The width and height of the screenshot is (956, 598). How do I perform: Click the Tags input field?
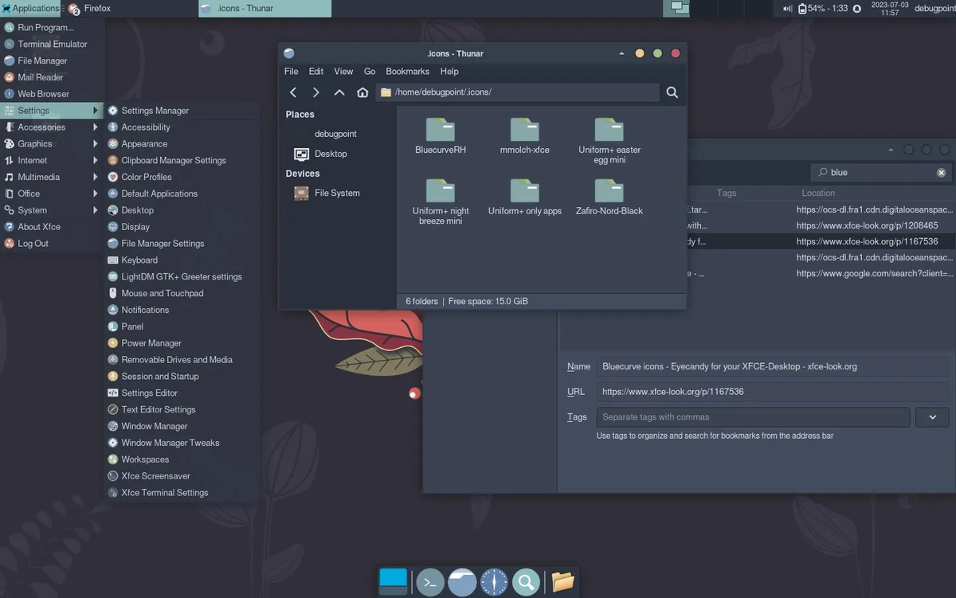[x=753, y=417]
